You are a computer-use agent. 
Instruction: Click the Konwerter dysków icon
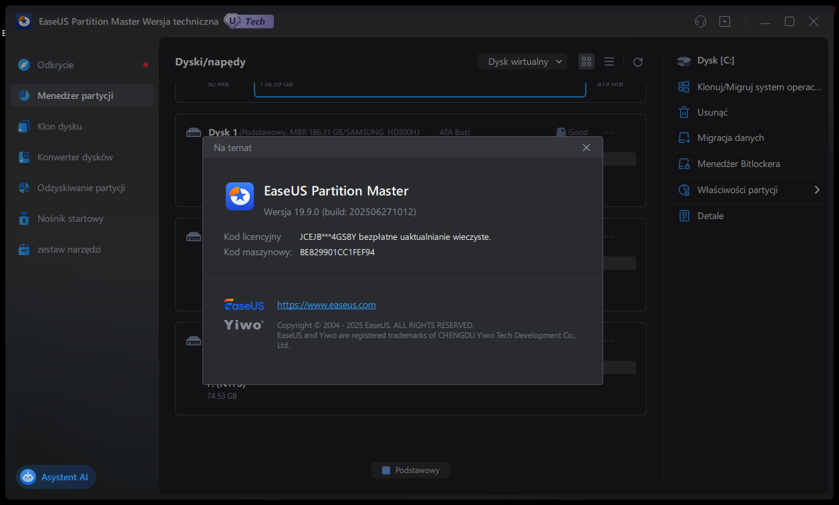24,157
